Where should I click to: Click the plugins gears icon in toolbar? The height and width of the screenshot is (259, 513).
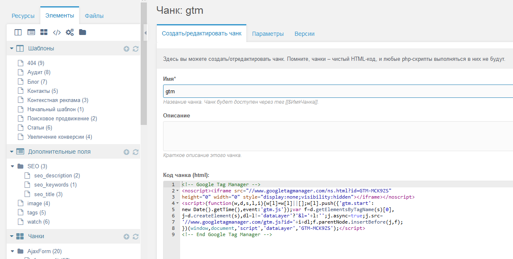[69, 32]
